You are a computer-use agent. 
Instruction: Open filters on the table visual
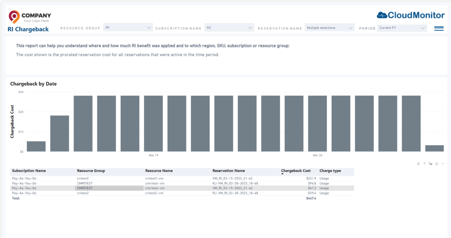425,163
